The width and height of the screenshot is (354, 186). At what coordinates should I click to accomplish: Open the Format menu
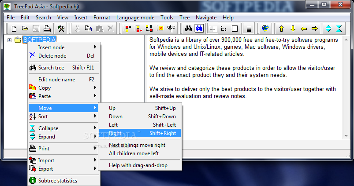coord(102,18)
